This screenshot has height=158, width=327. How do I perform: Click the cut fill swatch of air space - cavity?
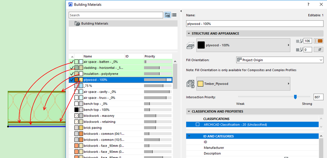coord(77,92)
